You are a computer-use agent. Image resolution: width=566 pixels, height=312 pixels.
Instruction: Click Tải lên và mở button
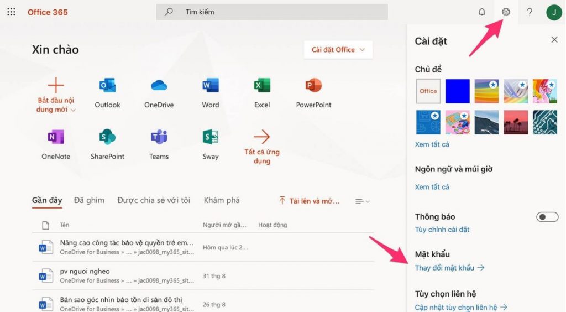310,201
